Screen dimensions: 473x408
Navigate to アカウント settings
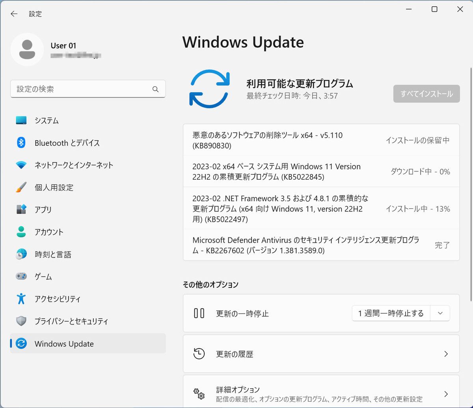[88, 232]
